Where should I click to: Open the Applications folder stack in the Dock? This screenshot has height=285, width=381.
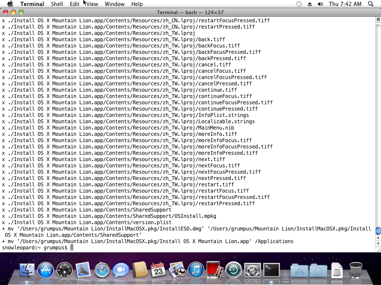point(299,270)
